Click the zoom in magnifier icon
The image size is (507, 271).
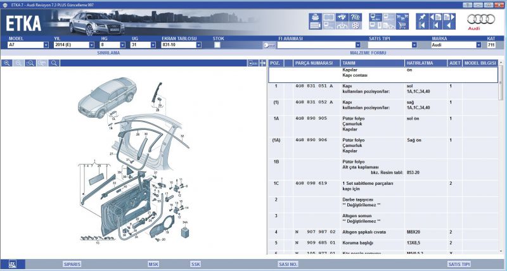coord(7,63)
